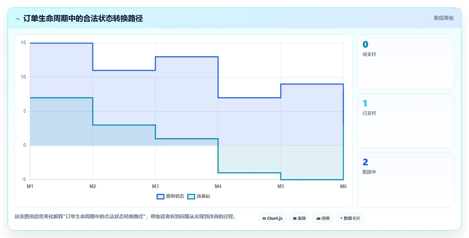
Task: Click the Chart.js tag
Action: tap(272, 218)
